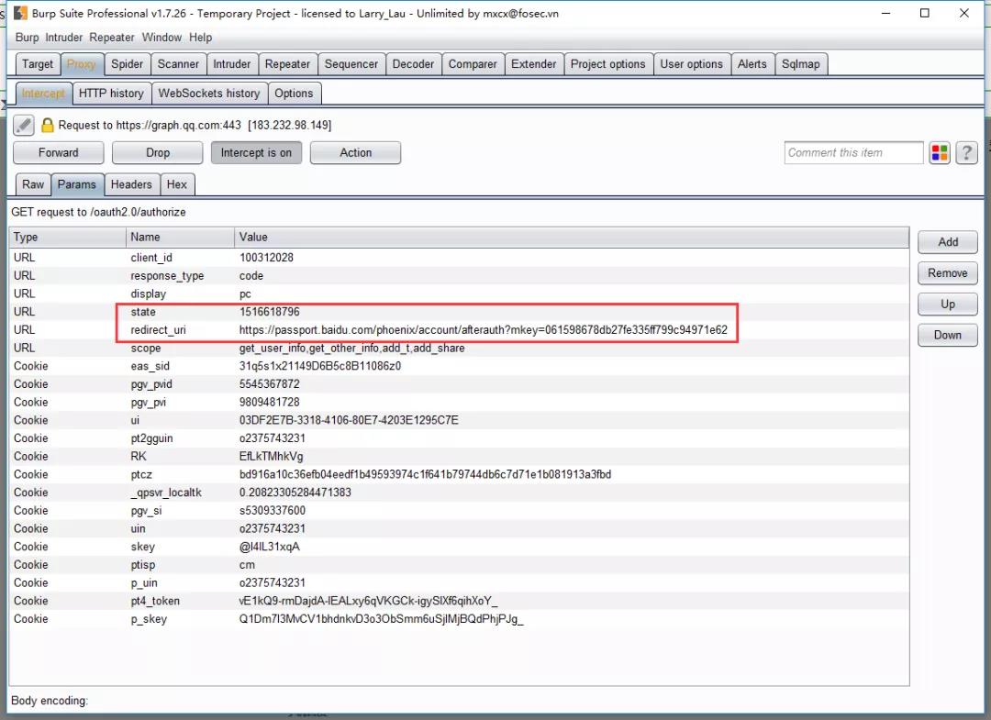Switch to the Target tab
991x720 pixels.
click(38, 64)
